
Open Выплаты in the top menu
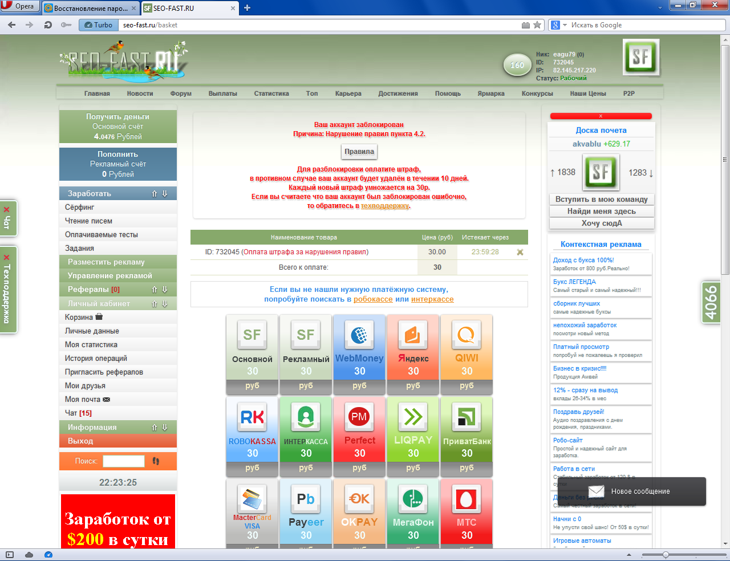pos(223,93)
